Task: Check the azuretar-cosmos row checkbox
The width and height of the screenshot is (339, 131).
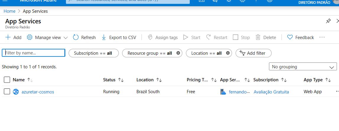Action: (x=7, y=92)
